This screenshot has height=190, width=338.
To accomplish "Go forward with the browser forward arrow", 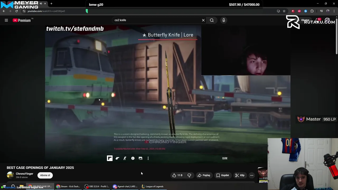I will [10, 11].
